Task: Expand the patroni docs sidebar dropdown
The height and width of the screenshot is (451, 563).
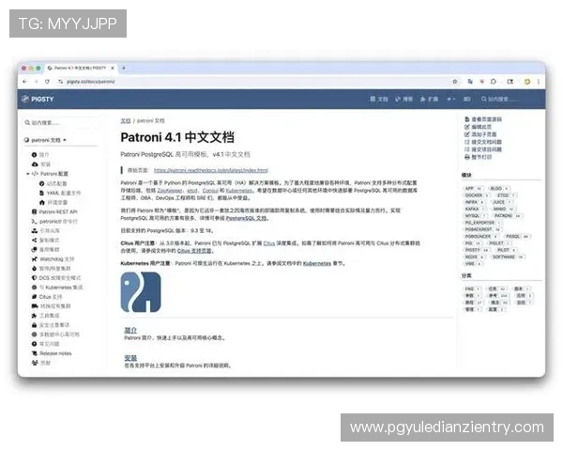Action: point(46,140)
